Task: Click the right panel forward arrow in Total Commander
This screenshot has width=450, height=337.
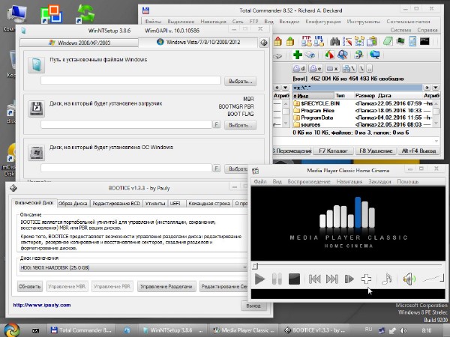Action: point(427,88)
